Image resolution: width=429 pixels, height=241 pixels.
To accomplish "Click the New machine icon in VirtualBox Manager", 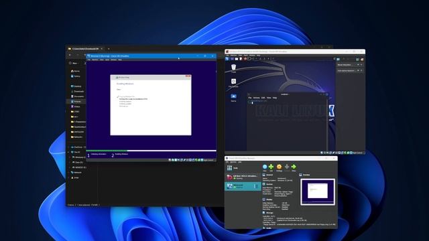I will click(265, 167).
